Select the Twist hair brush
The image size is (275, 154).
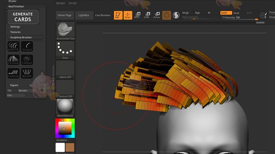(x=27, y=60)
